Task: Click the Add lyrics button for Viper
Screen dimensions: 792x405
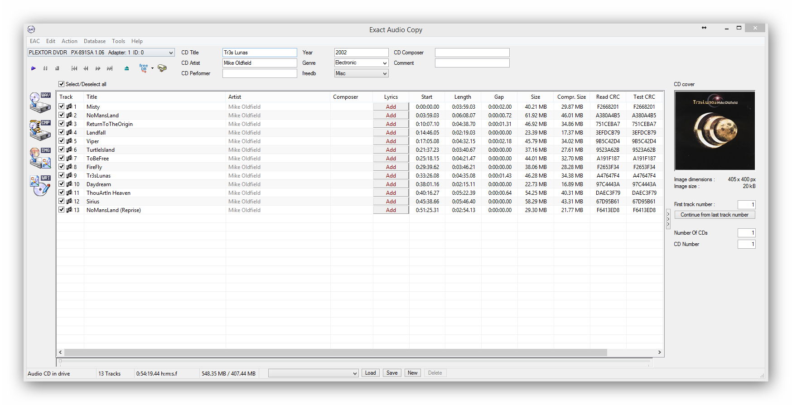Action: click(x=391, y=141)
